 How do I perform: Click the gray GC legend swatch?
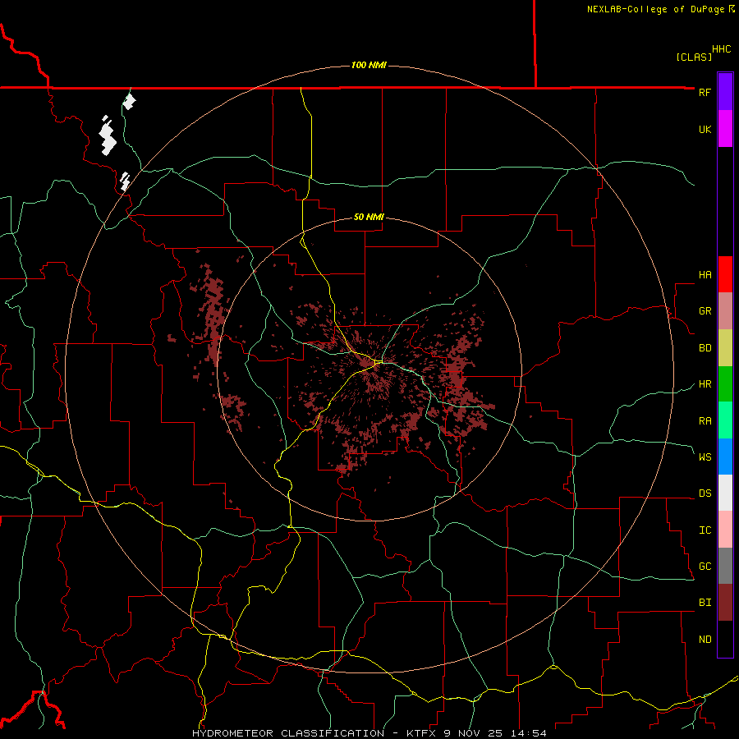pos(725,566)
